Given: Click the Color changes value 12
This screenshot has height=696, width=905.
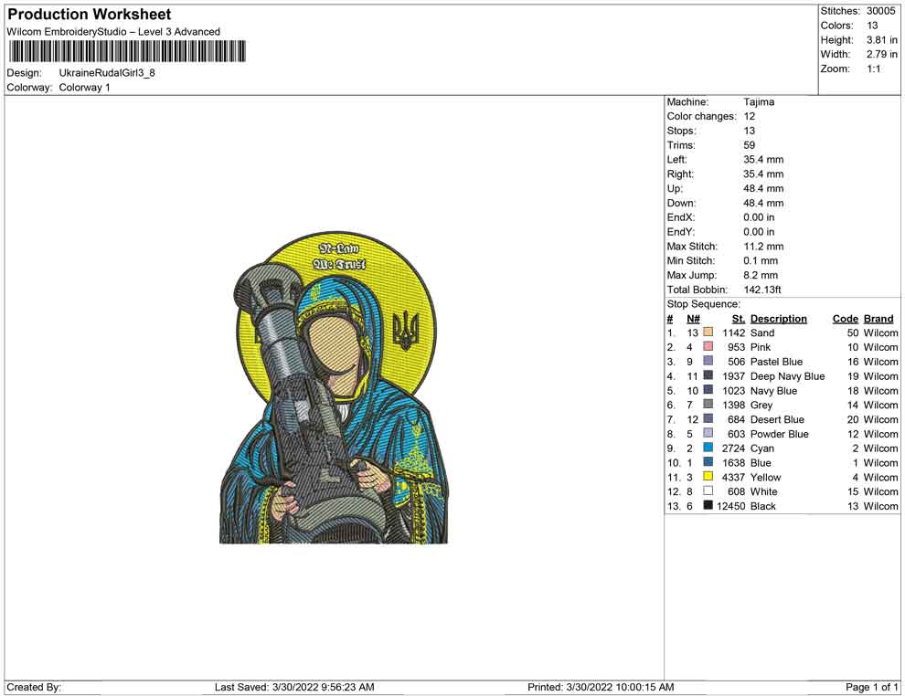Looking at the screenshot, I should click(750, 116).
